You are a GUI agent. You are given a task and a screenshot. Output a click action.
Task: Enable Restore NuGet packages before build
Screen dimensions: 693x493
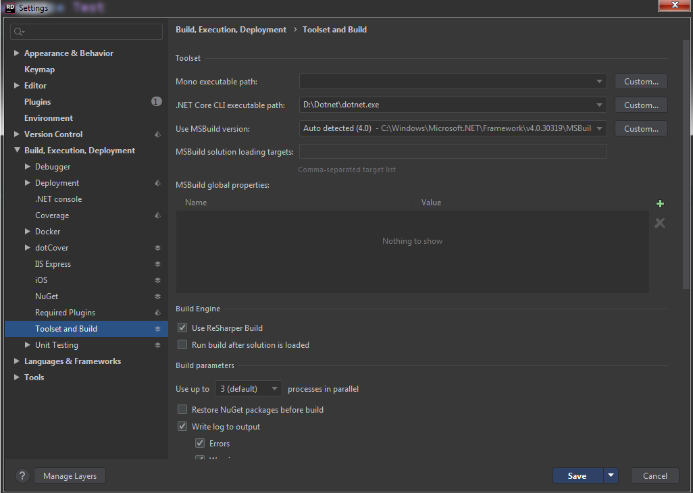point(182,410)
